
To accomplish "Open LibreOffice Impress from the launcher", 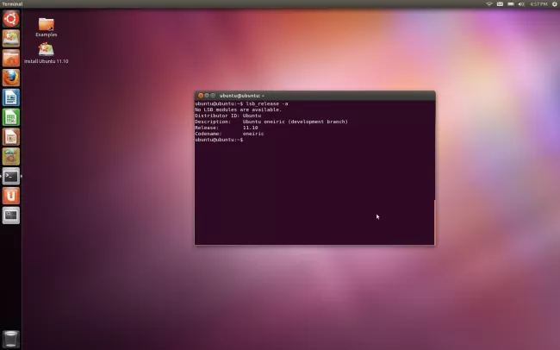I will [x=11, y=136].
